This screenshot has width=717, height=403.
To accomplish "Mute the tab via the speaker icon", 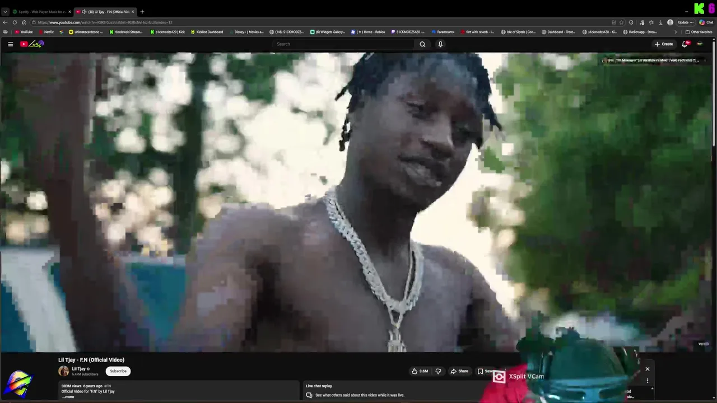I will pyautogui.click(x=84, y=12).
